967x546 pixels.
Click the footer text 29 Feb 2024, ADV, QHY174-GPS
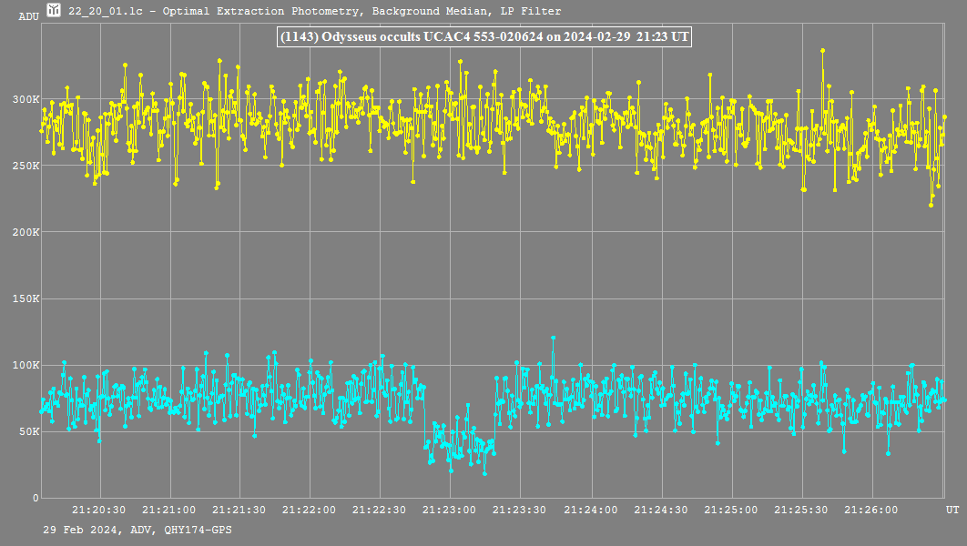pyautogui.click(x=137, y=529)
